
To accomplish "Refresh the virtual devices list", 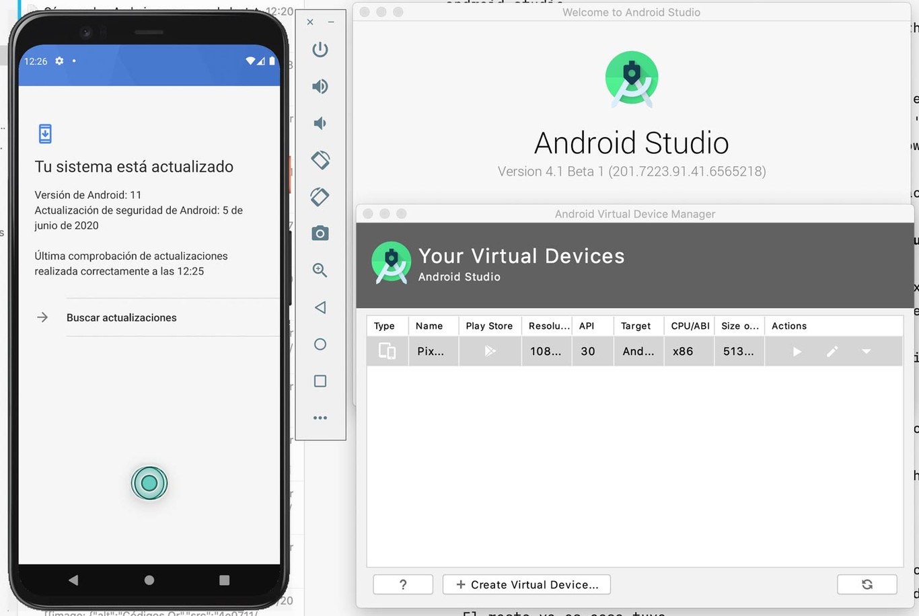I will pyautogui.click(x=867, y=584).
